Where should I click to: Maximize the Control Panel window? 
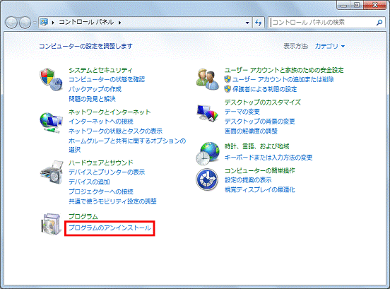click(x=357, y=5)
